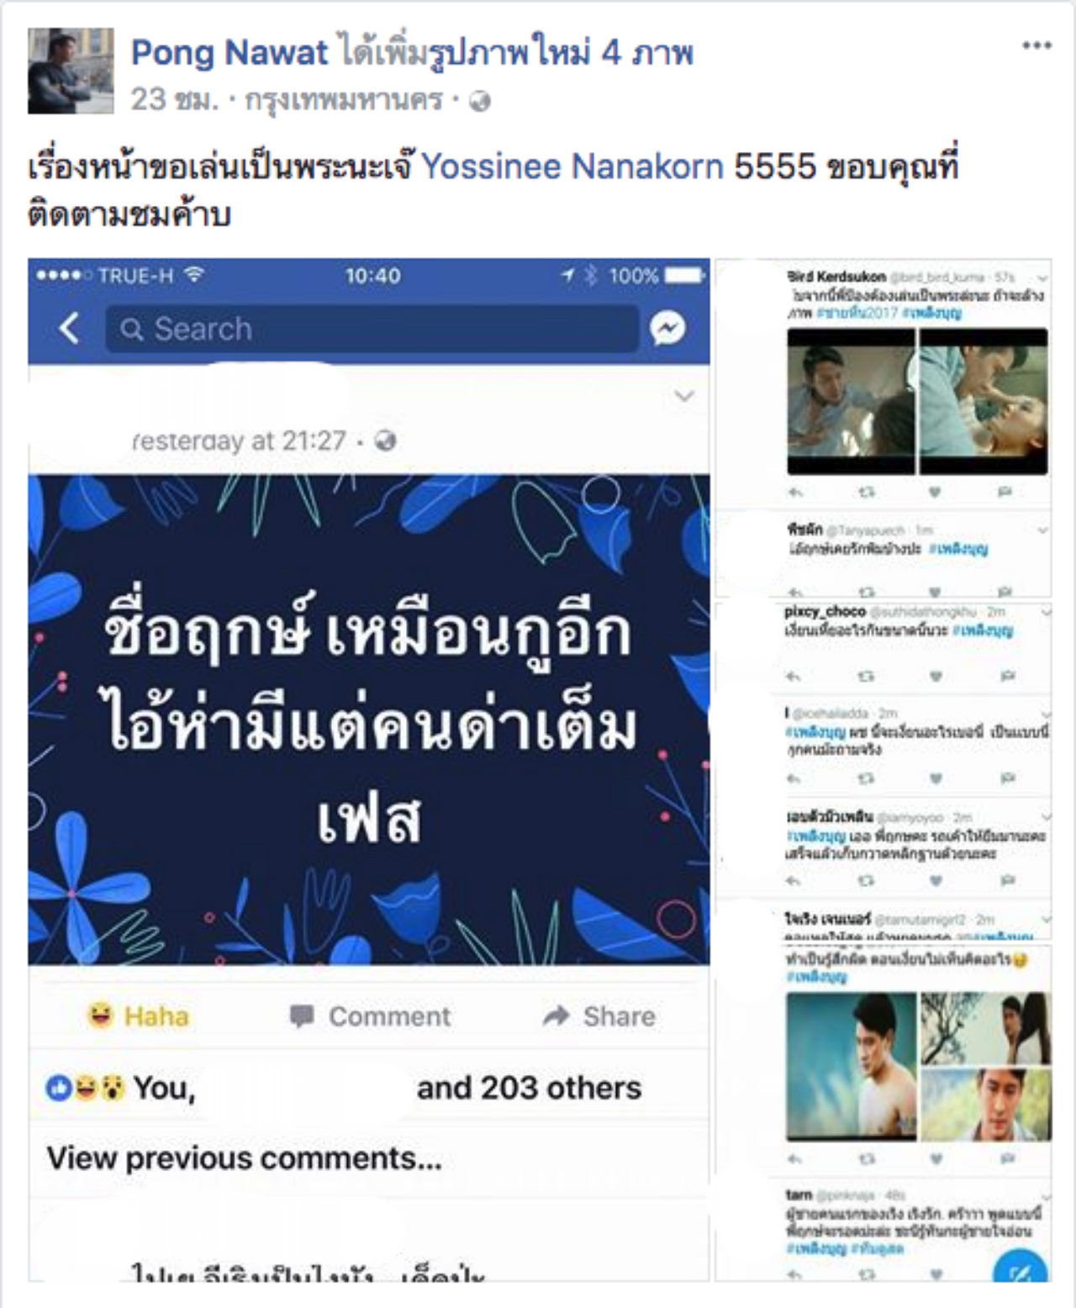Tap the back arrow in the phone screenshot

(70, 328)
